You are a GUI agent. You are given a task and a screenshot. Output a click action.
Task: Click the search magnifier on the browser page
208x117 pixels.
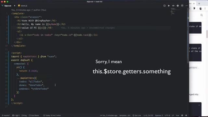click(x=201, y=15)
